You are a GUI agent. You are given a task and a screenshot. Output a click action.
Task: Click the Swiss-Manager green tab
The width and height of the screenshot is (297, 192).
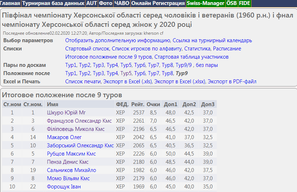coord(205,4)
